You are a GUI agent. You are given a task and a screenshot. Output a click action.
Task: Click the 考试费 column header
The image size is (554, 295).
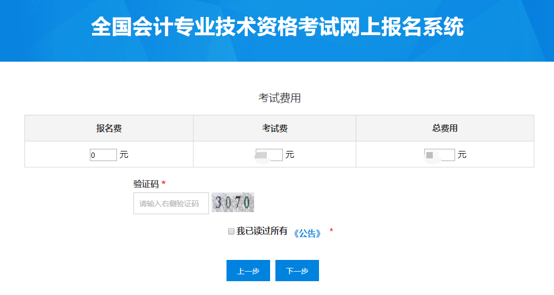coord(274,128)
